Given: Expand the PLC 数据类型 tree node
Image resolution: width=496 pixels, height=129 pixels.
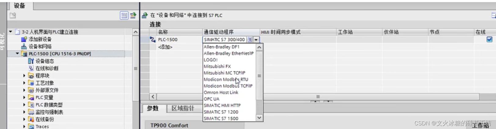Looking at the screenshot, I should click(24, 105).
